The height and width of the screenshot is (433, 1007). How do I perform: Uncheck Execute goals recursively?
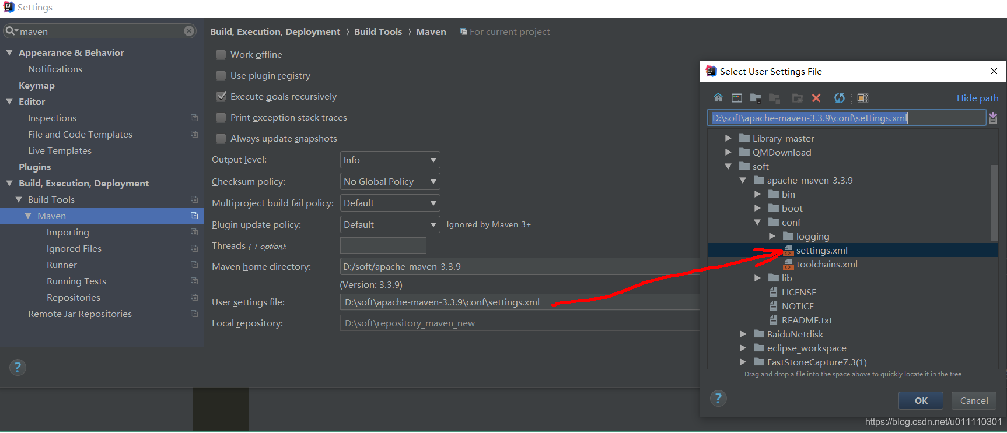221,96
